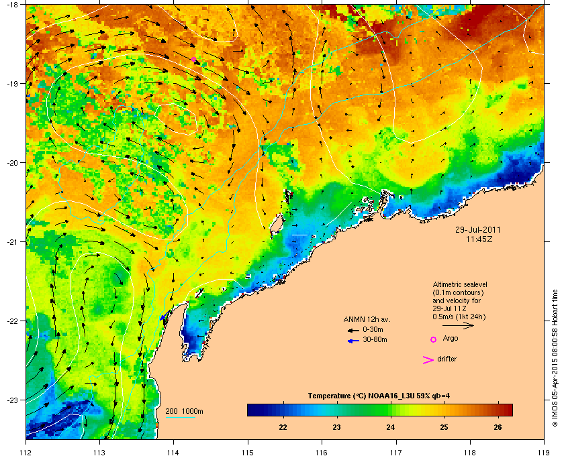Click the latitude label -19

coord(12,84)
